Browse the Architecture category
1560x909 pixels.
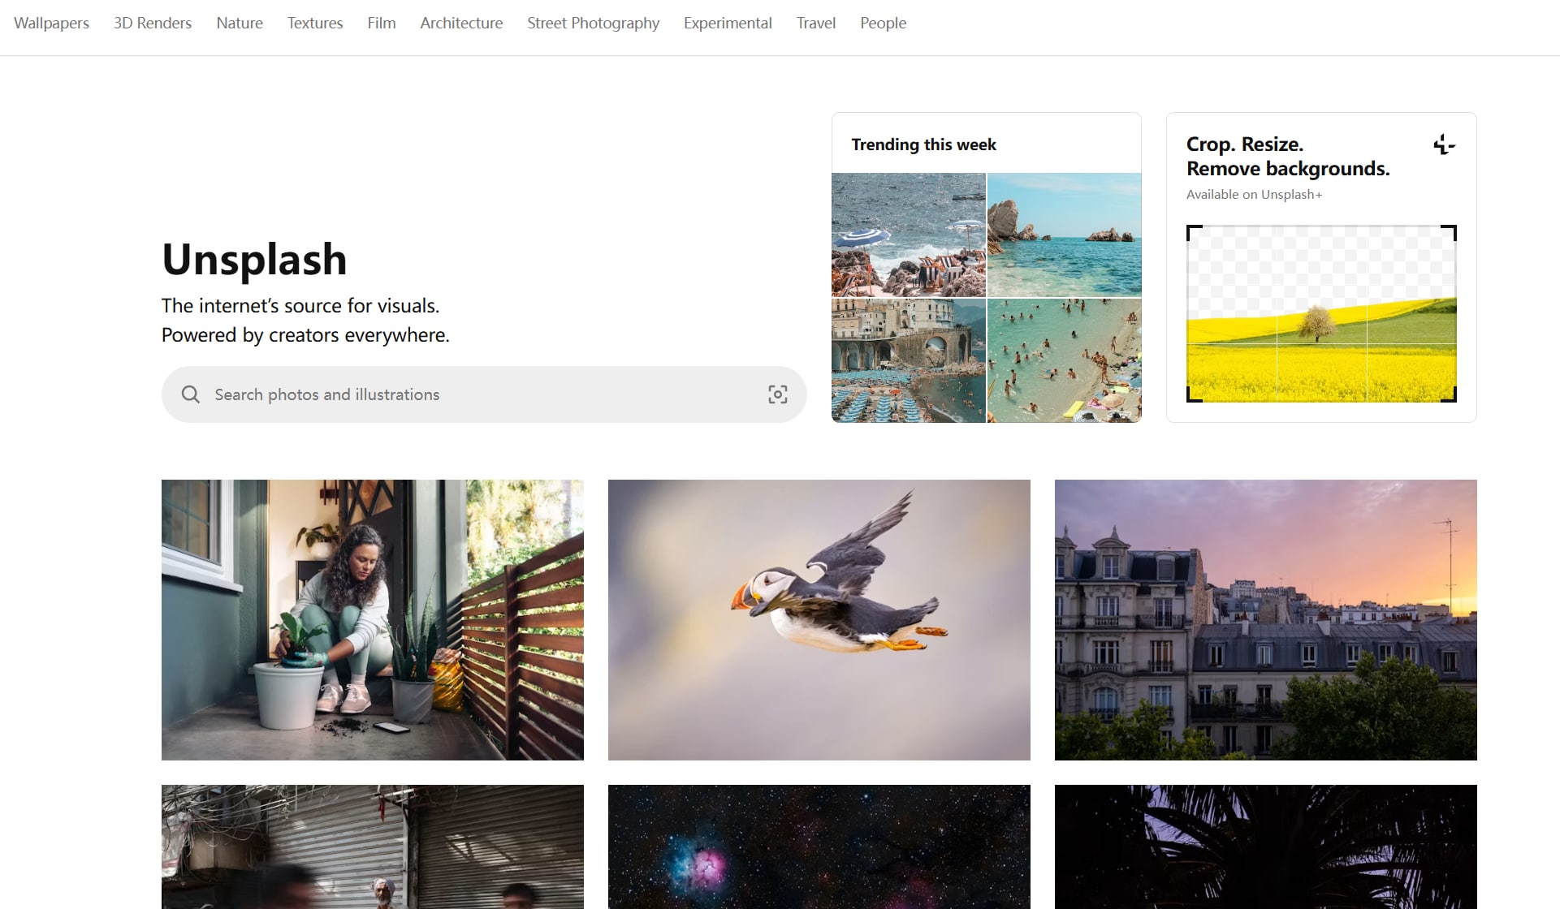[461, 23]
